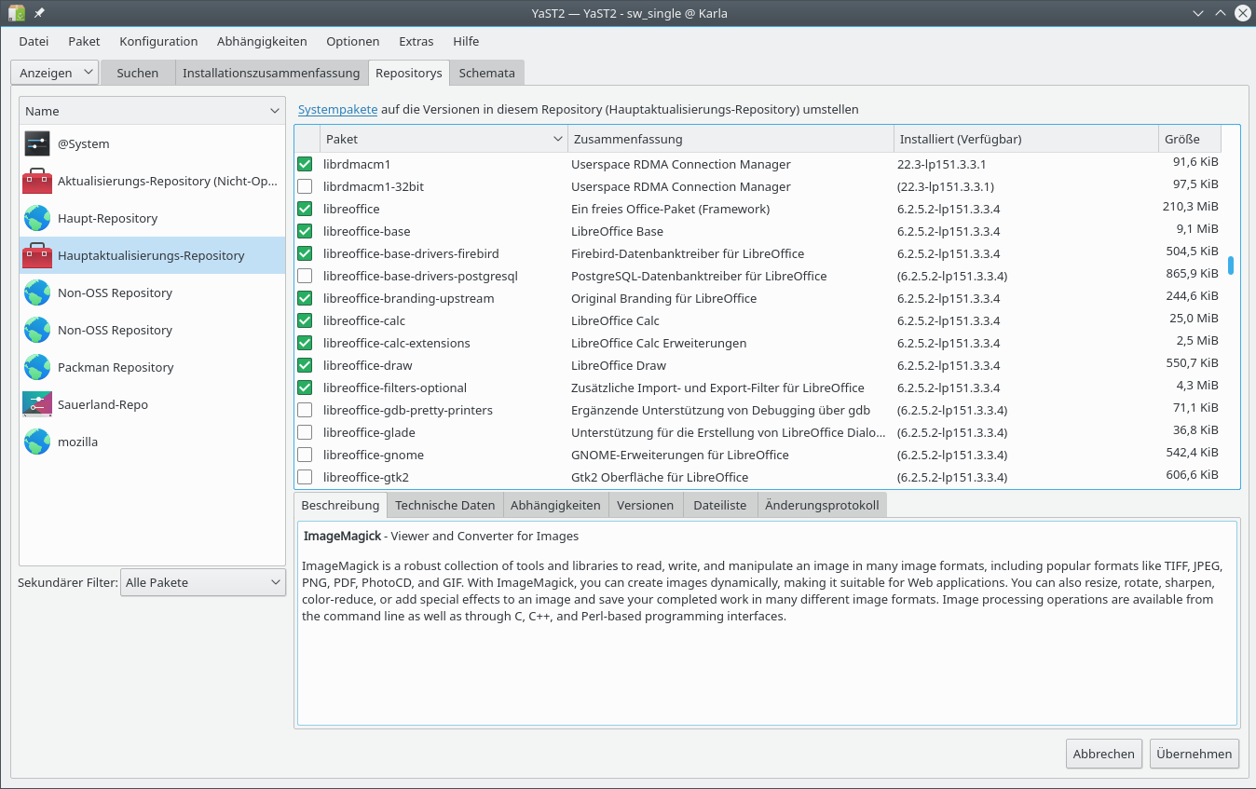Open the Dateiliste tab
Image resolution: width=1256 pixels, height=789 pixels.
click(720, 505)
